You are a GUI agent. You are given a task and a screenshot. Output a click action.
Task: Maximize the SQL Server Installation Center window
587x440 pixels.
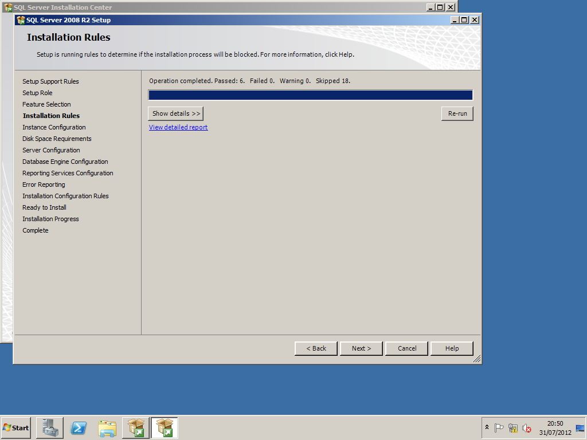coord(440,7)
